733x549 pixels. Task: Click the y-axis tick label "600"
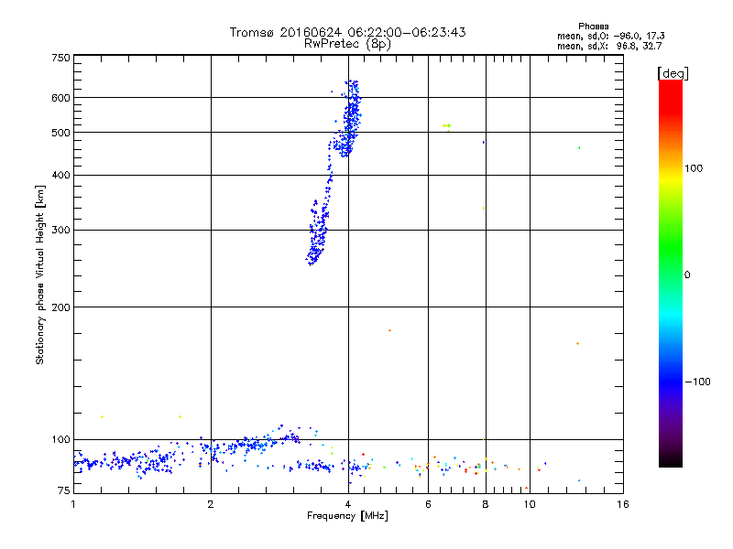(x=60, y=98)
